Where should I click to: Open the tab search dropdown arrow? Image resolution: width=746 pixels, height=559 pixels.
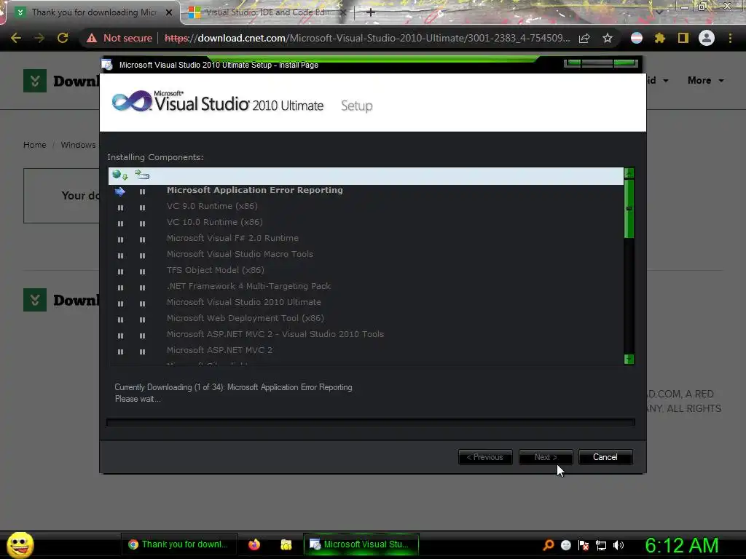(659, 12)
